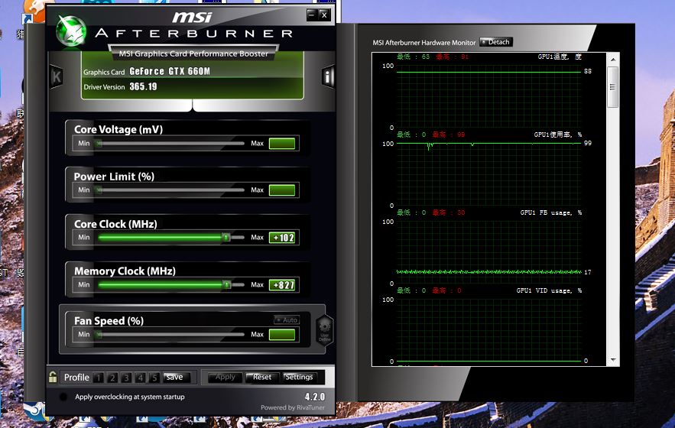Select profile slot 5
Screen dimensions: 675x428
tap(154, 378)
